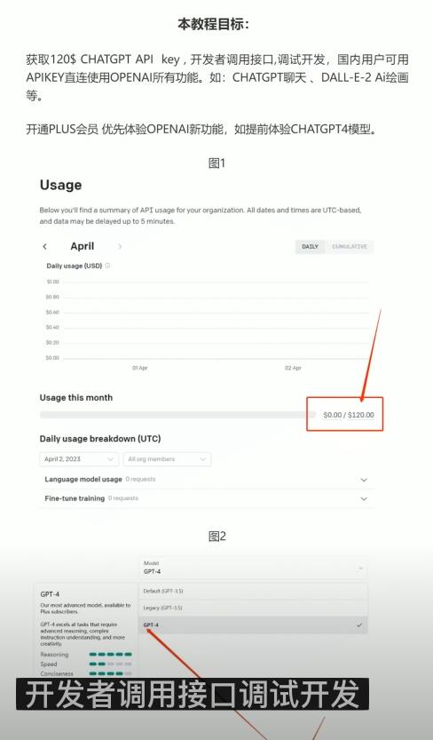This screenshot has height=740, width=433.
Task: Go to next month after April
Action: (x=120, y=246)
